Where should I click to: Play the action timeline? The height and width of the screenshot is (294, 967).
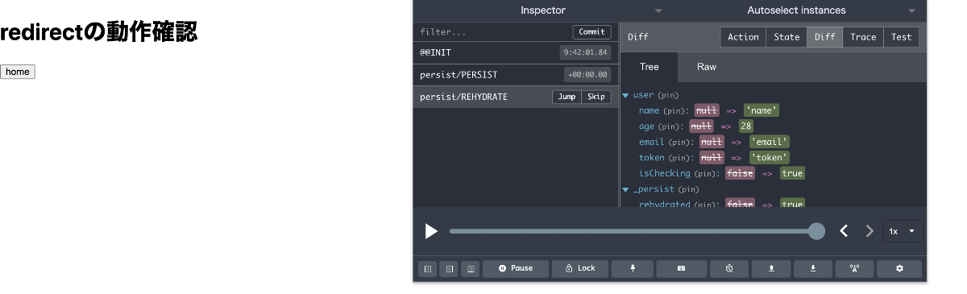tap(431, 231)
